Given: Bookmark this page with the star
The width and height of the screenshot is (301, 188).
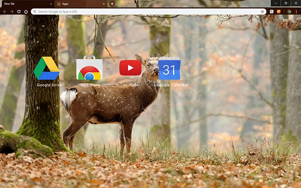Looking at the screenshot, I should coord(262,12).
